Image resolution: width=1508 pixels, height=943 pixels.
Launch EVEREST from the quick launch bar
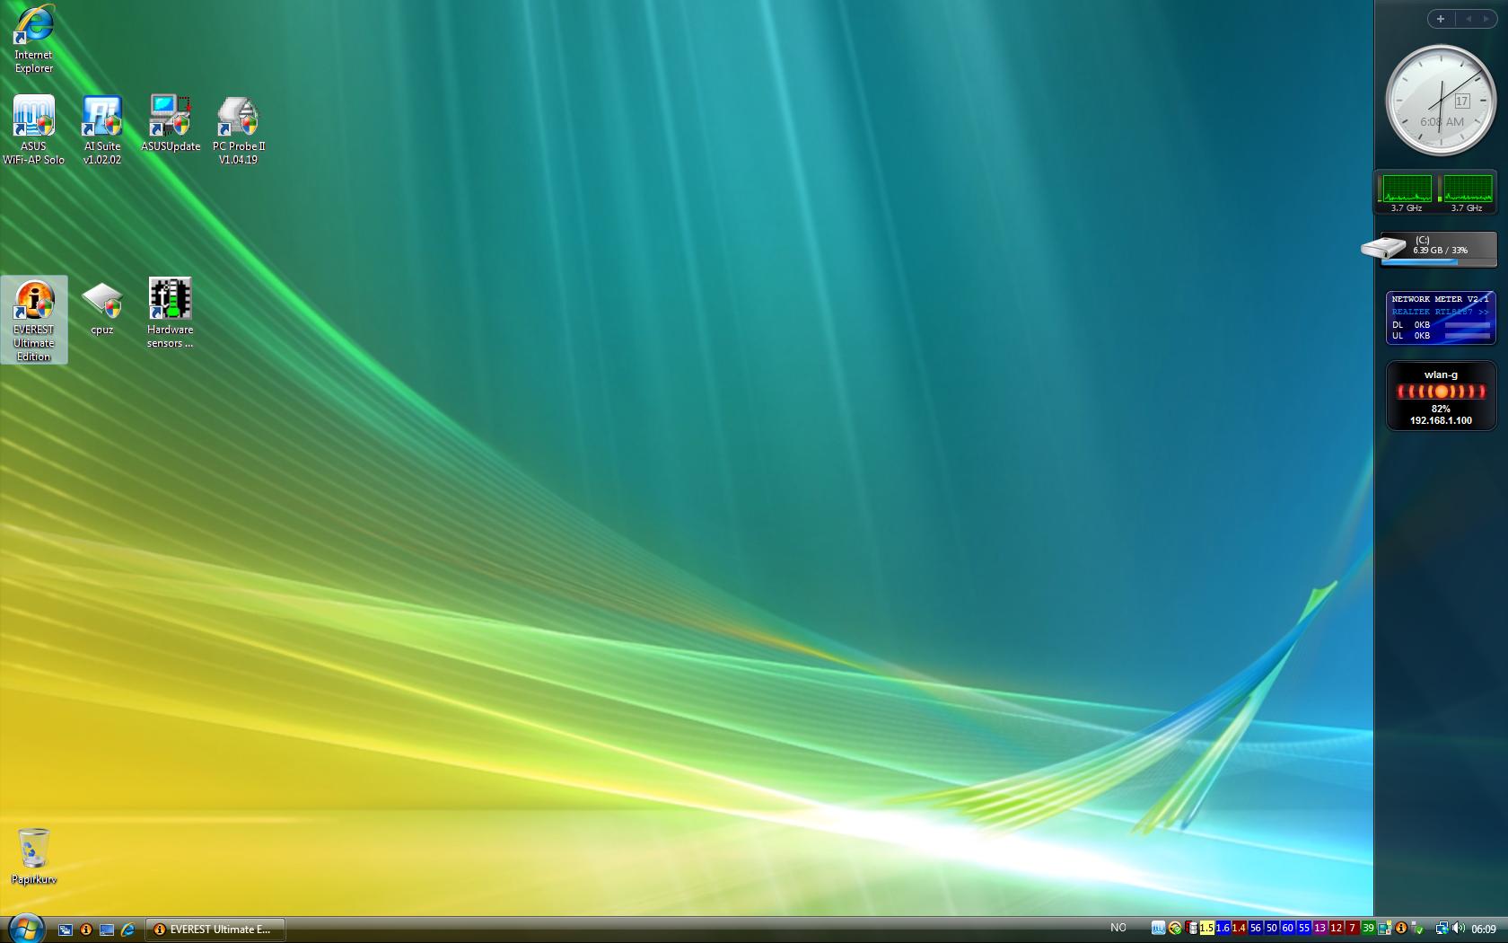click(86, 930)
